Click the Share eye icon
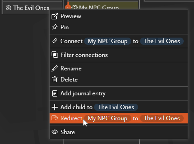The image size is (194, 144). click(55, 132)
